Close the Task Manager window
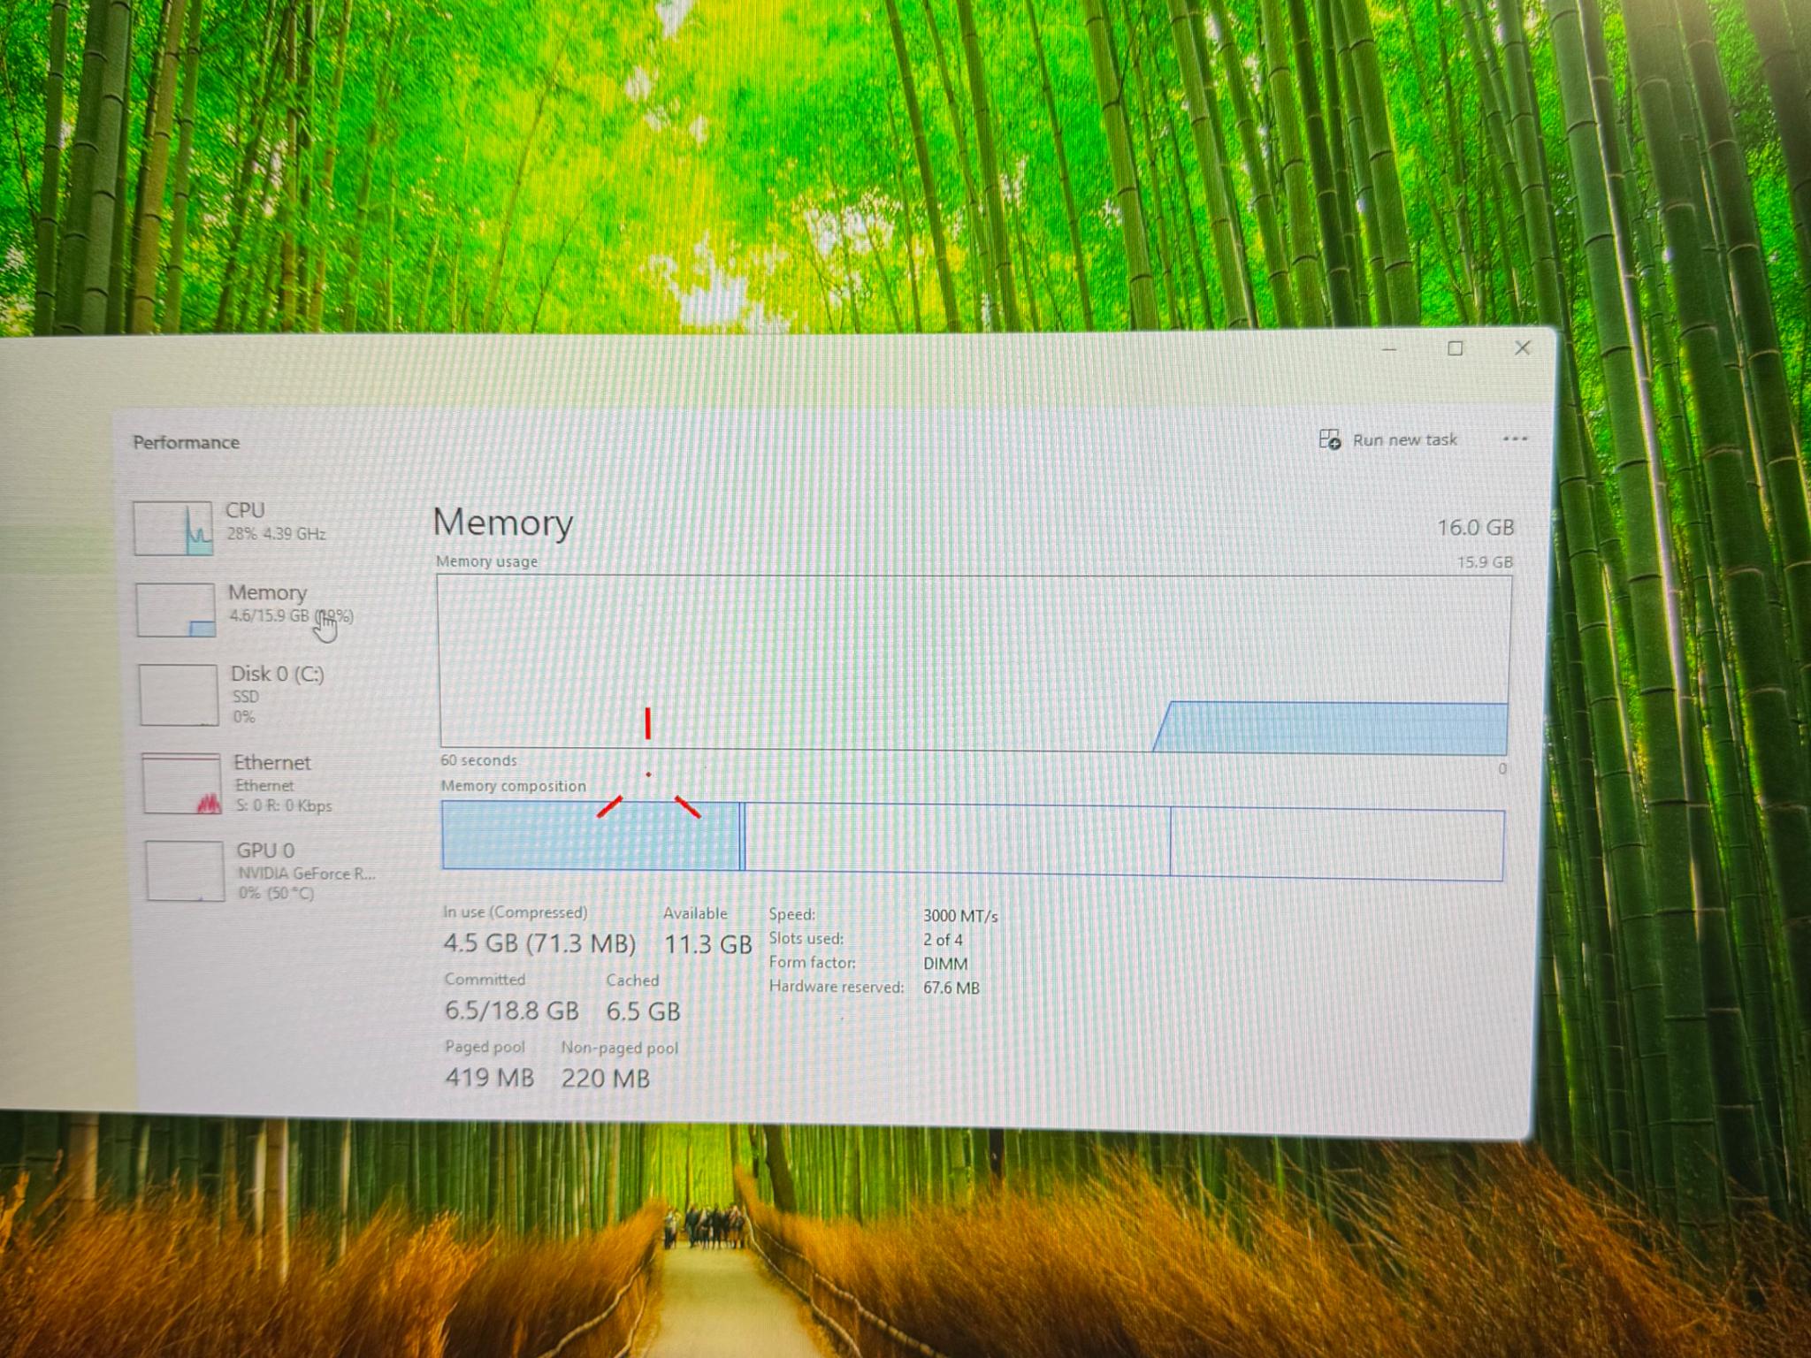1811x1358 pixels. pos(1522,347)
